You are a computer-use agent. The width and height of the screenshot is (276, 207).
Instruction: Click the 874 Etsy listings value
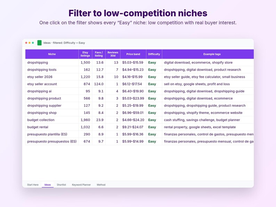tap(86, 84)
